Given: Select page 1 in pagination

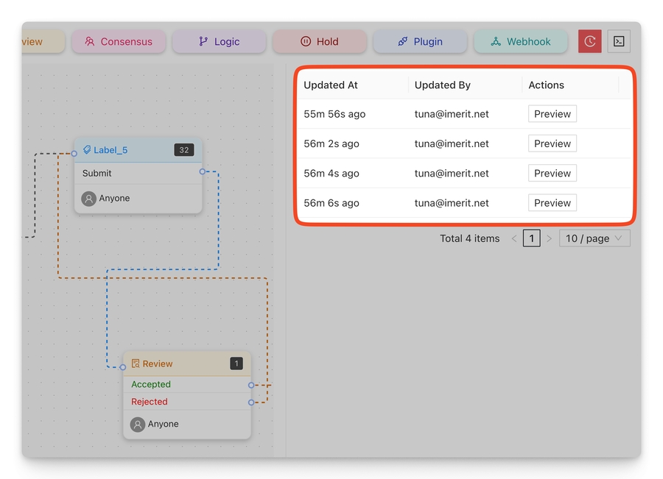Looking at the screenshot, I should pos(531,238).
